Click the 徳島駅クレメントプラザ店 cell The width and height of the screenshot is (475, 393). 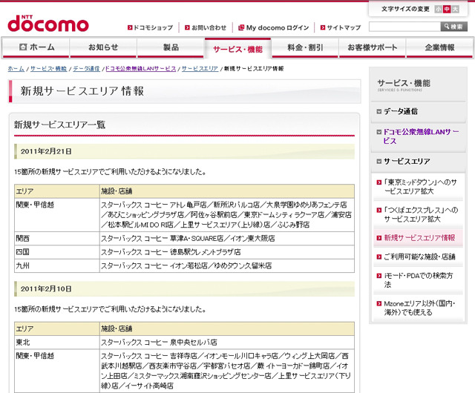click(227, 252)
